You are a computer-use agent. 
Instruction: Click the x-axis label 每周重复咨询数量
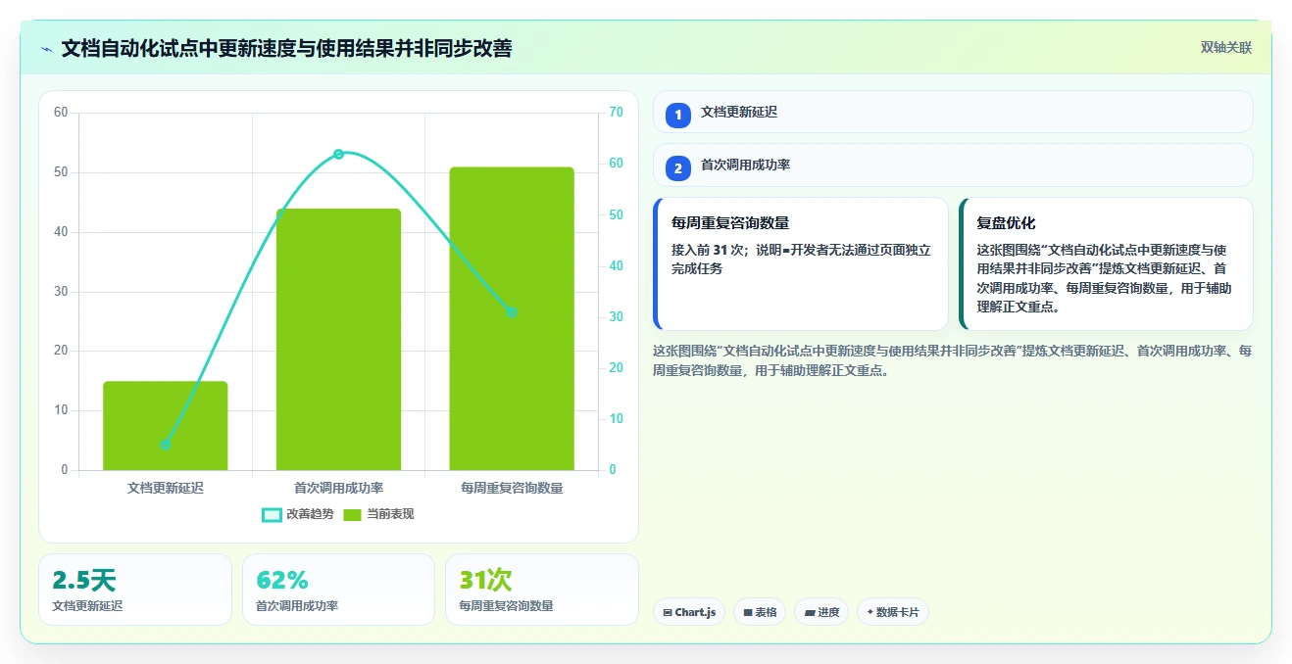512,487
